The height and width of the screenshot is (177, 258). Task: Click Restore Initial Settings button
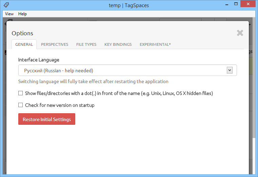coord(47,119)
